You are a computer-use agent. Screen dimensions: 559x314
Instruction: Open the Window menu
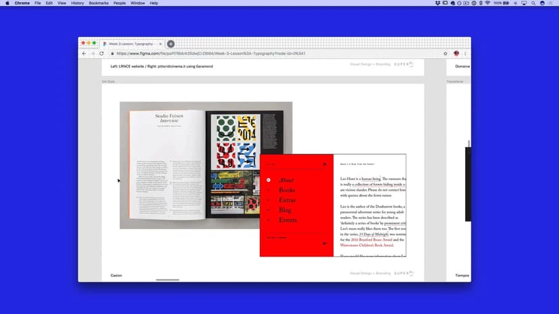[x=138, y=3]
